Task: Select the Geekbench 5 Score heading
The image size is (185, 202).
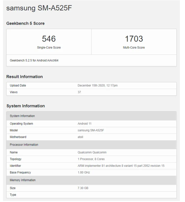Action: pos(25,23)
